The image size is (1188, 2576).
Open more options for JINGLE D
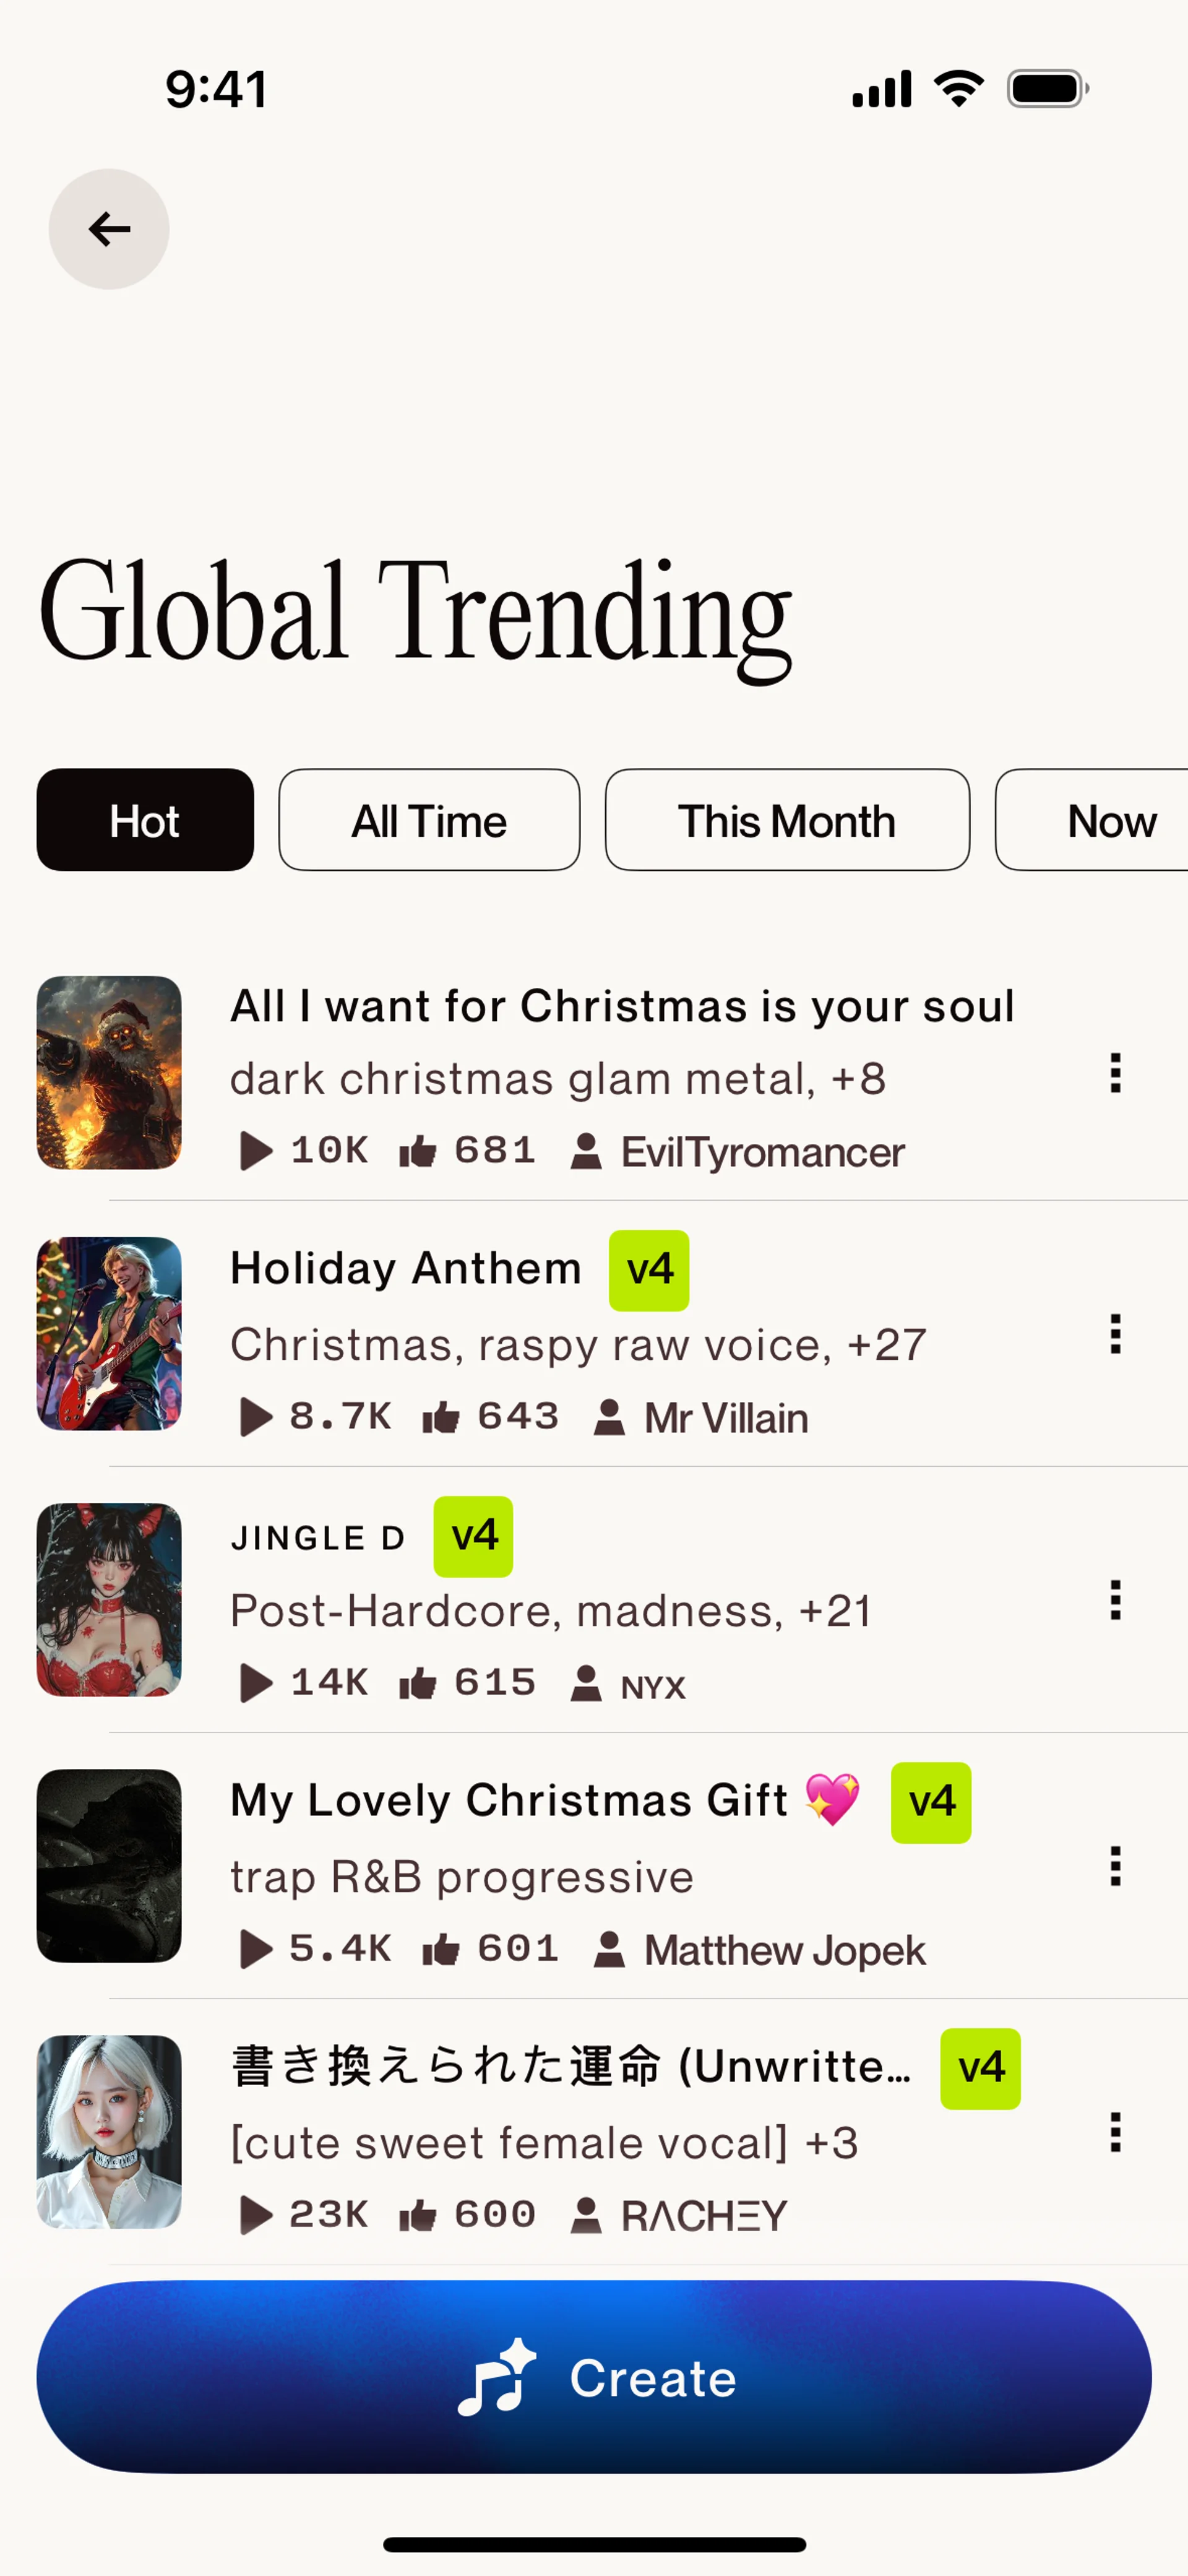[1115, 1600]
